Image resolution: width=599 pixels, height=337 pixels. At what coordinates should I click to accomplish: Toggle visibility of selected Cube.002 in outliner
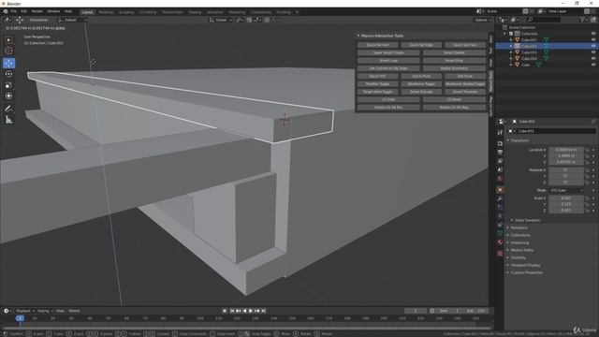pyautogui.click(x=593, y=46)
